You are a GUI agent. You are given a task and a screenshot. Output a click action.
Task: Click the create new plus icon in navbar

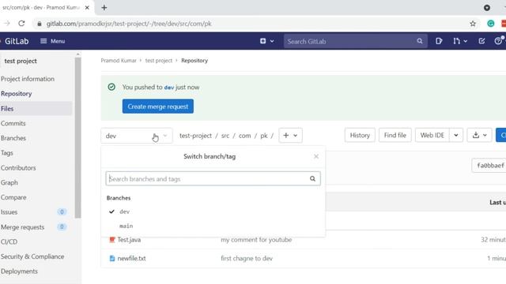(x=263, y=41)
